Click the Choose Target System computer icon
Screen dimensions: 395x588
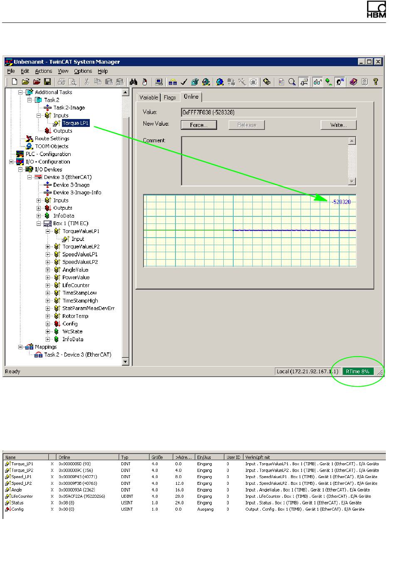click(x=159, y=82)
